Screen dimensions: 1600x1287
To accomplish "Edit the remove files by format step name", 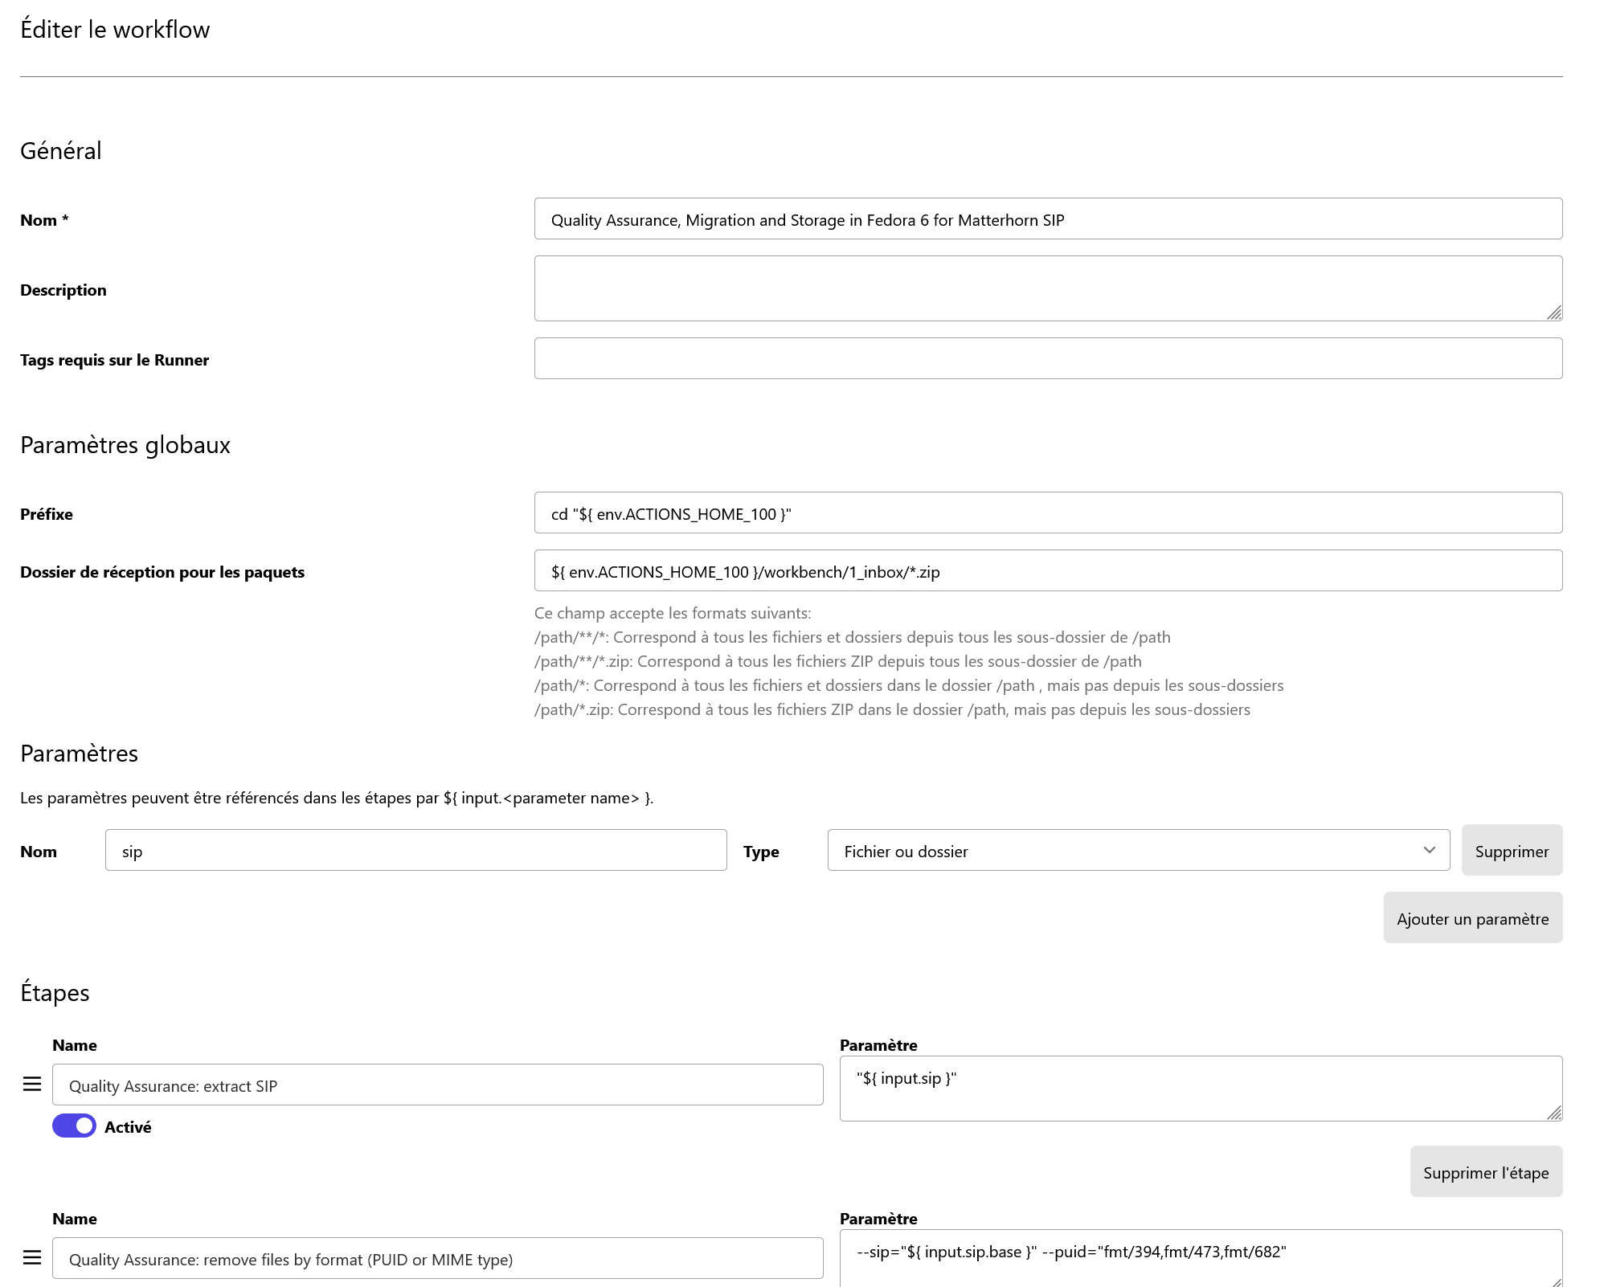I will (437, 1258).
